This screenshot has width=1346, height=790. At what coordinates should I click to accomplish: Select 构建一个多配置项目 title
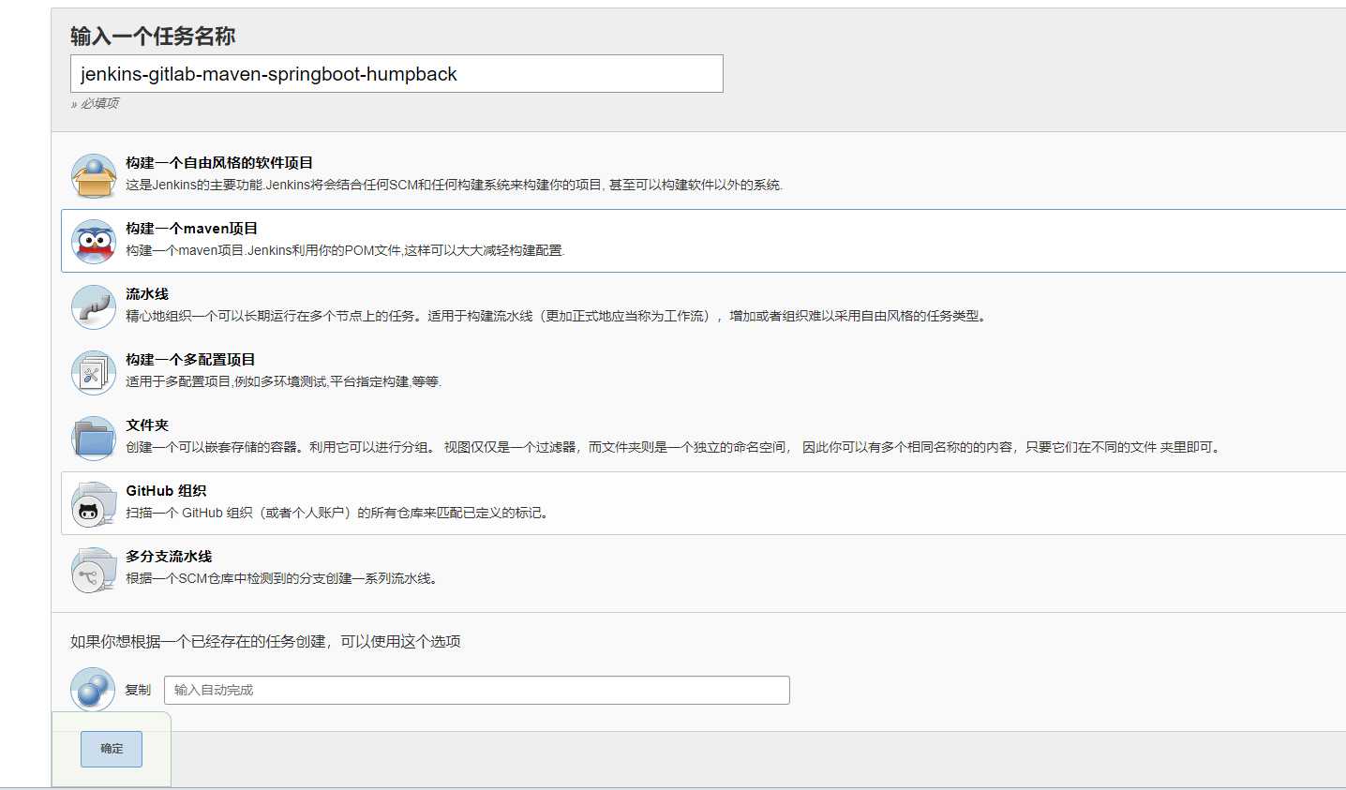pyautogui.click(x=190, y=360)
